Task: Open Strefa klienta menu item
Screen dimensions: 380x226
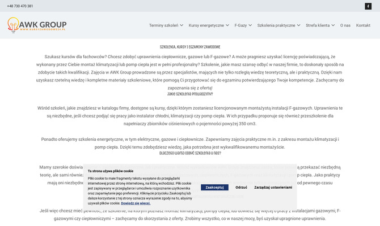Action: point(318,25)
